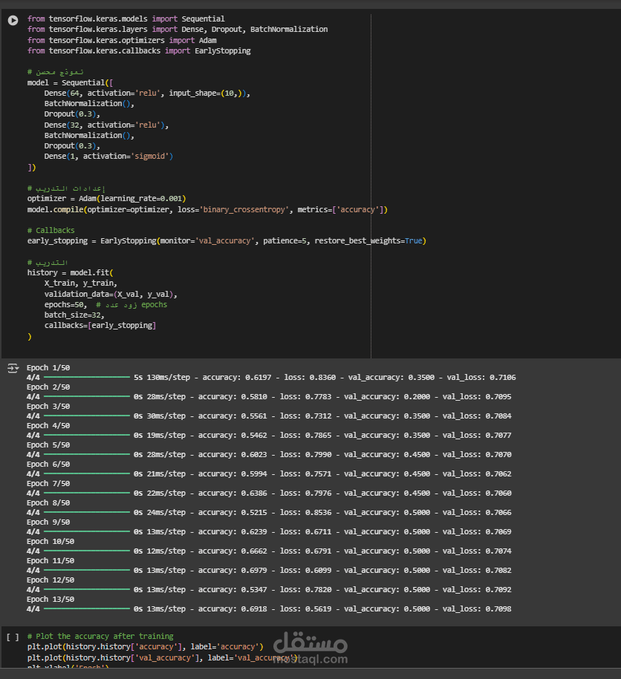Click the callbacks=[early_stopping] line
This screenshot has width=621, height=679.
point(100,326)
